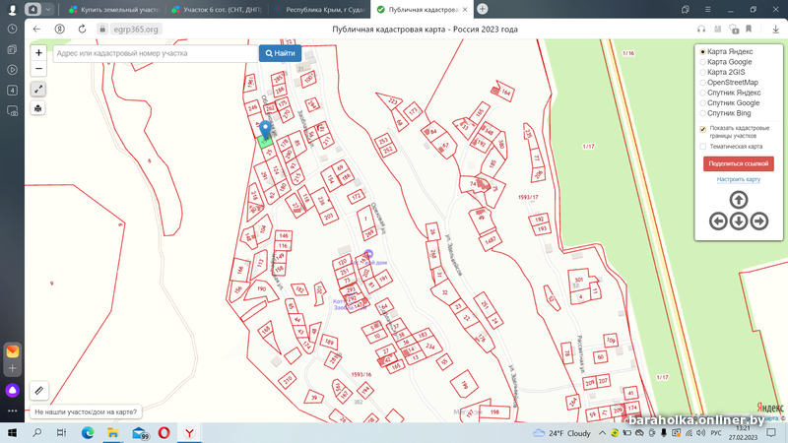Open File Explorer from taskbar
The height and width of the screenshot is (443, 788).
point(113,433)
